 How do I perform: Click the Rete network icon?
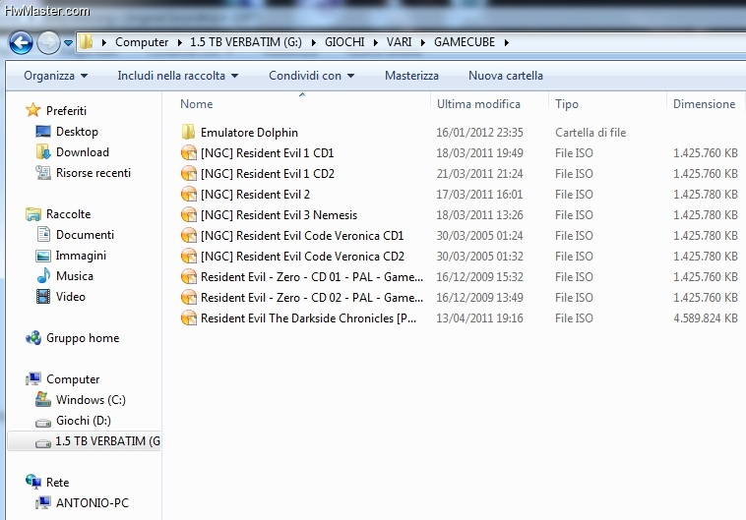[x=33, y=482]
